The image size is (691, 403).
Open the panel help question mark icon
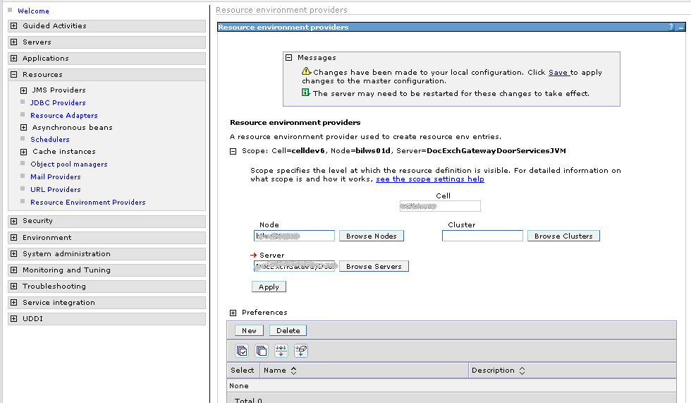click(671, 28)
